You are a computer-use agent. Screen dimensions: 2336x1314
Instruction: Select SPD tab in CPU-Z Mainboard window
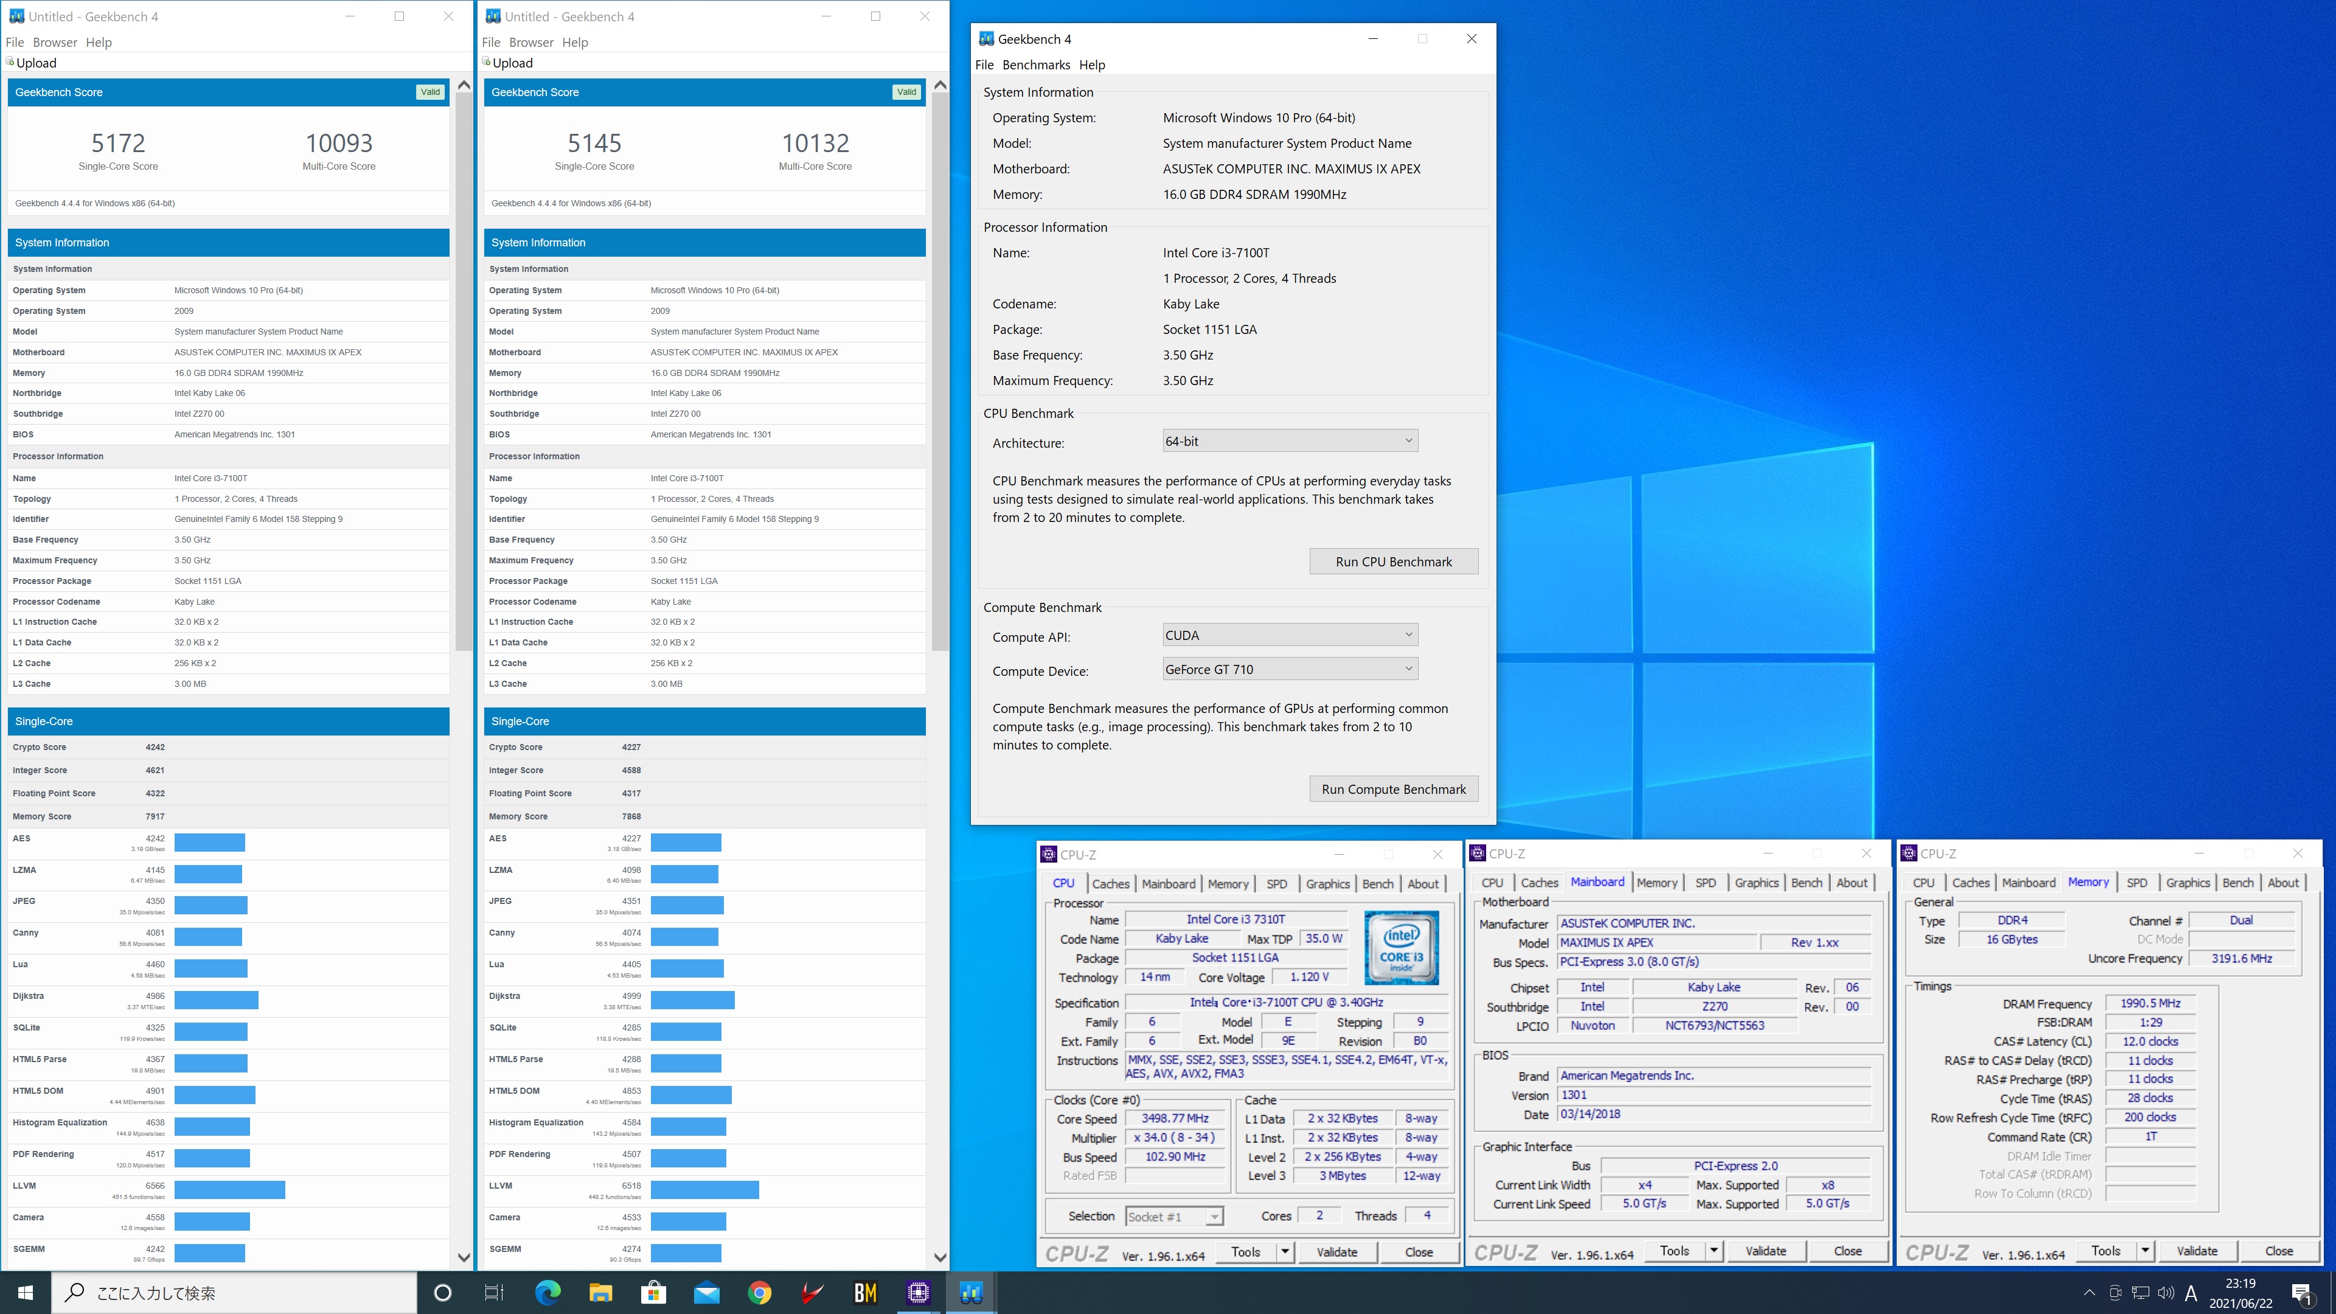tap(1705, 882)
